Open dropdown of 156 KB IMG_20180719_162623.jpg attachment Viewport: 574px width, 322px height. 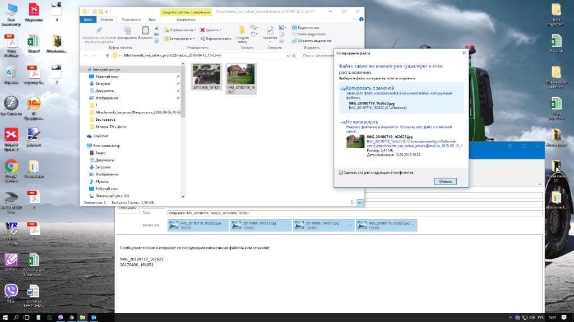coord(414,225)
